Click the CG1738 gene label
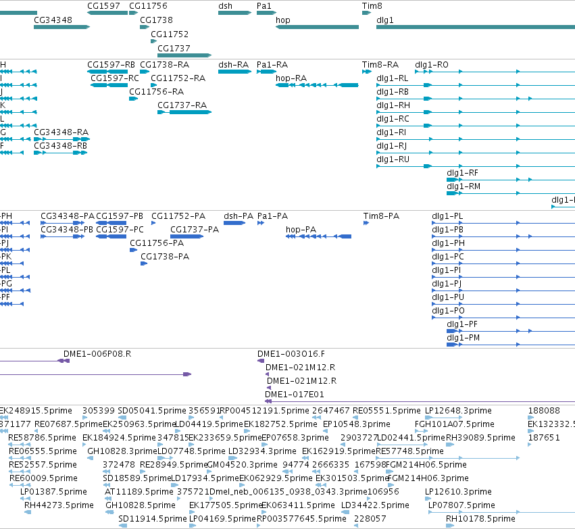The width and height of the screenshot is (575, 529). point(156,20)
